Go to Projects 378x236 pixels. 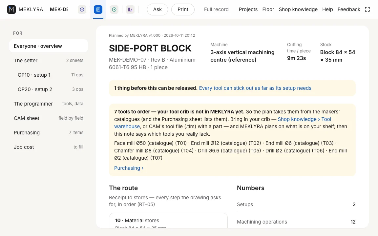248,10
